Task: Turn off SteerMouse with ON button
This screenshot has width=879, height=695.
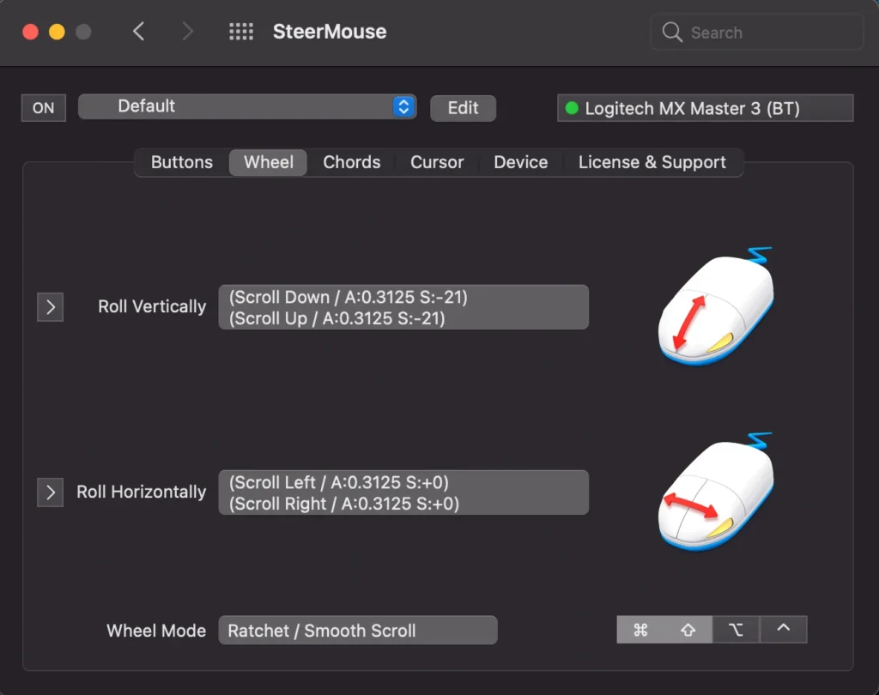Action: (43, 108)
